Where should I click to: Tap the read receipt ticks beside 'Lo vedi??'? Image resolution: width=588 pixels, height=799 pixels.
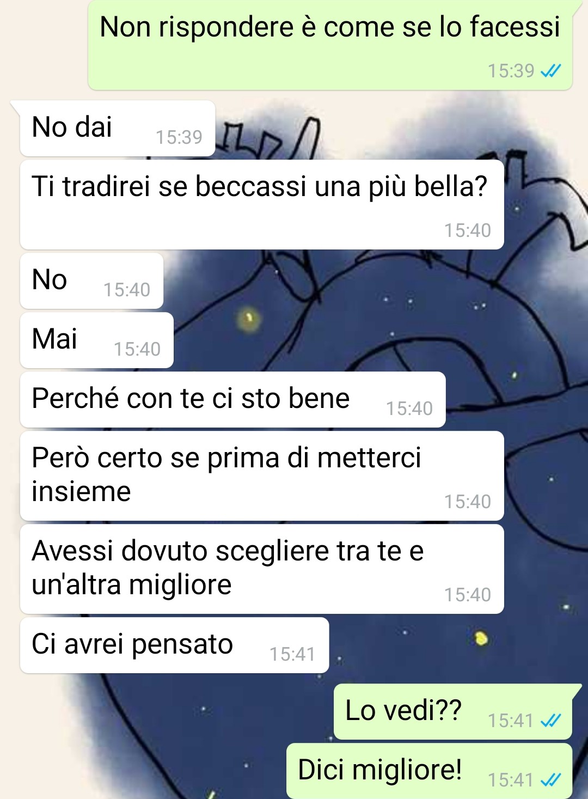point(550,721)
